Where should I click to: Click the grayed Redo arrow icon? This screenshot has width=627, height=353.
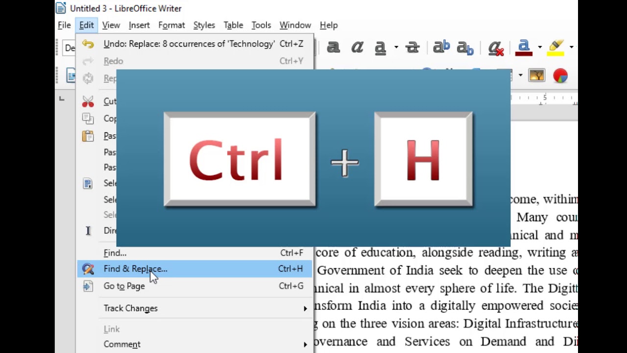88,61
